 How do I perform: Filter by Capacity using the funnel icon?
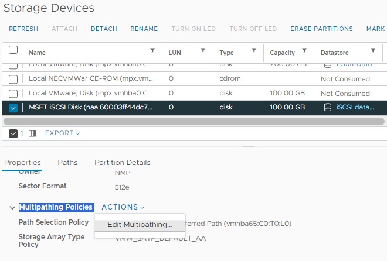click(x=304, y=51)
